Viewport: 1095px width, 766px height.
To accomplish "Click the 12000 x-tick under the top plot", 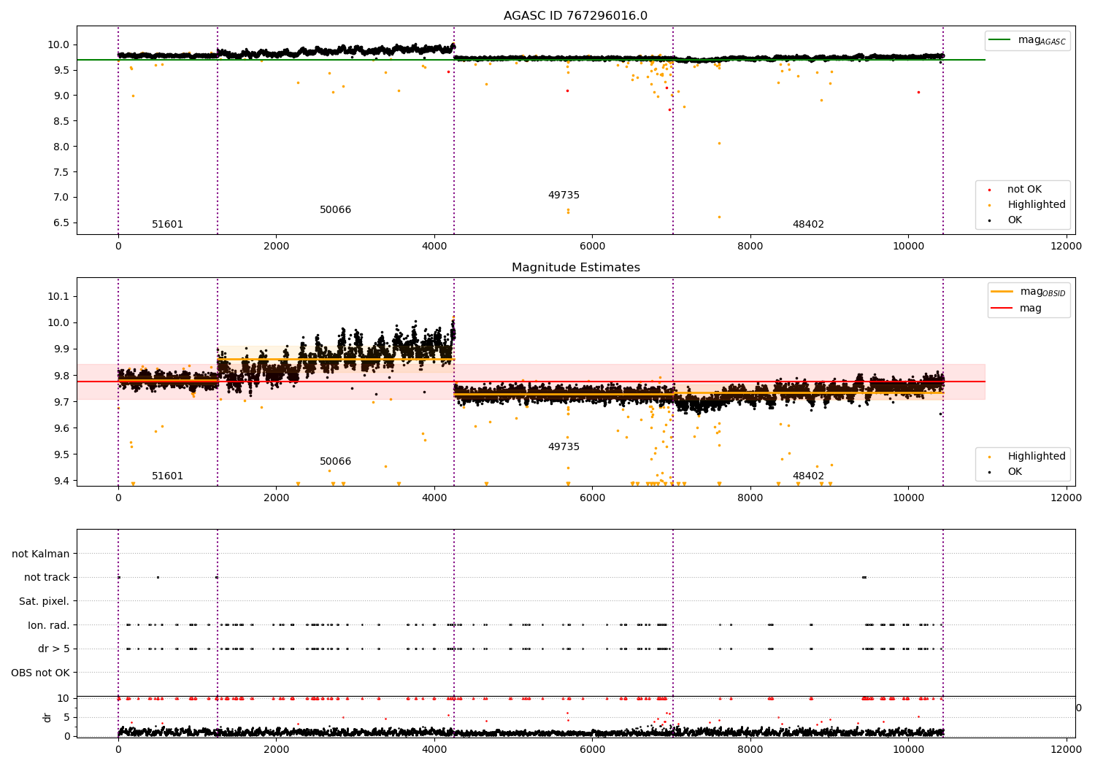I will pos(1066,247).
